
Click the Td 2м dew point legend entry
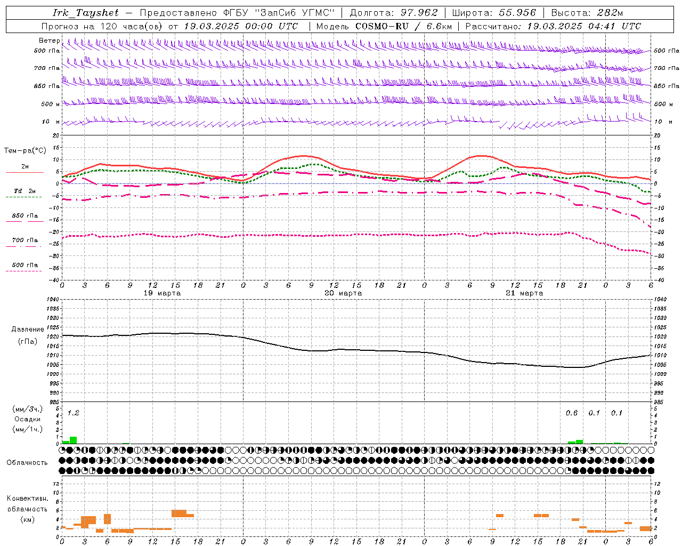coord(25,191)
